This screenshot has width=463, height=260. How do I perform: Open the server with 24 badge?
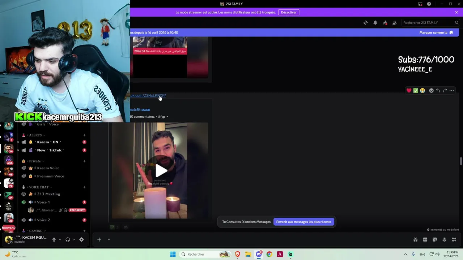[9, 195]
